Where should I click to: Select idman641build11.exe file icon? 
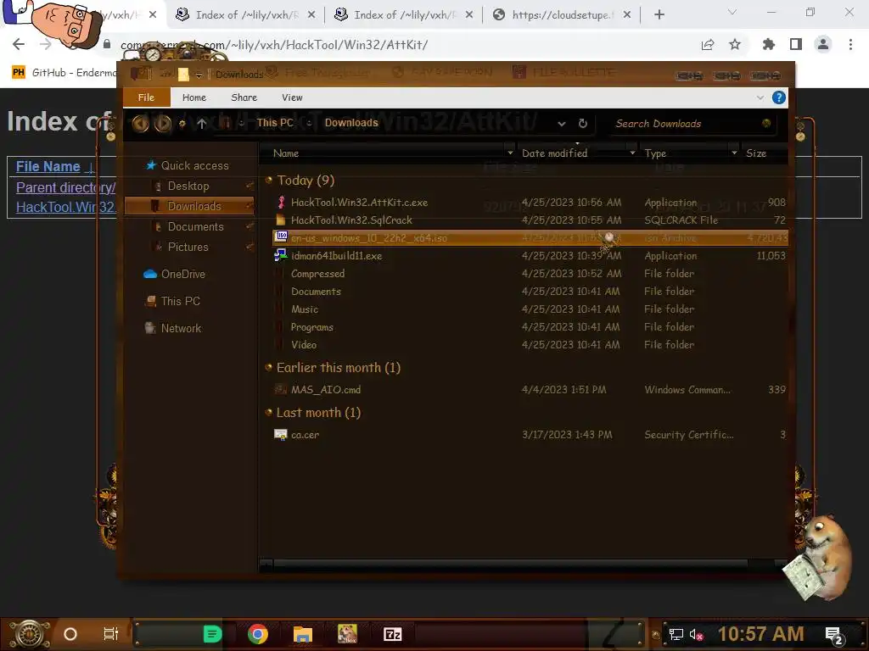281,255
